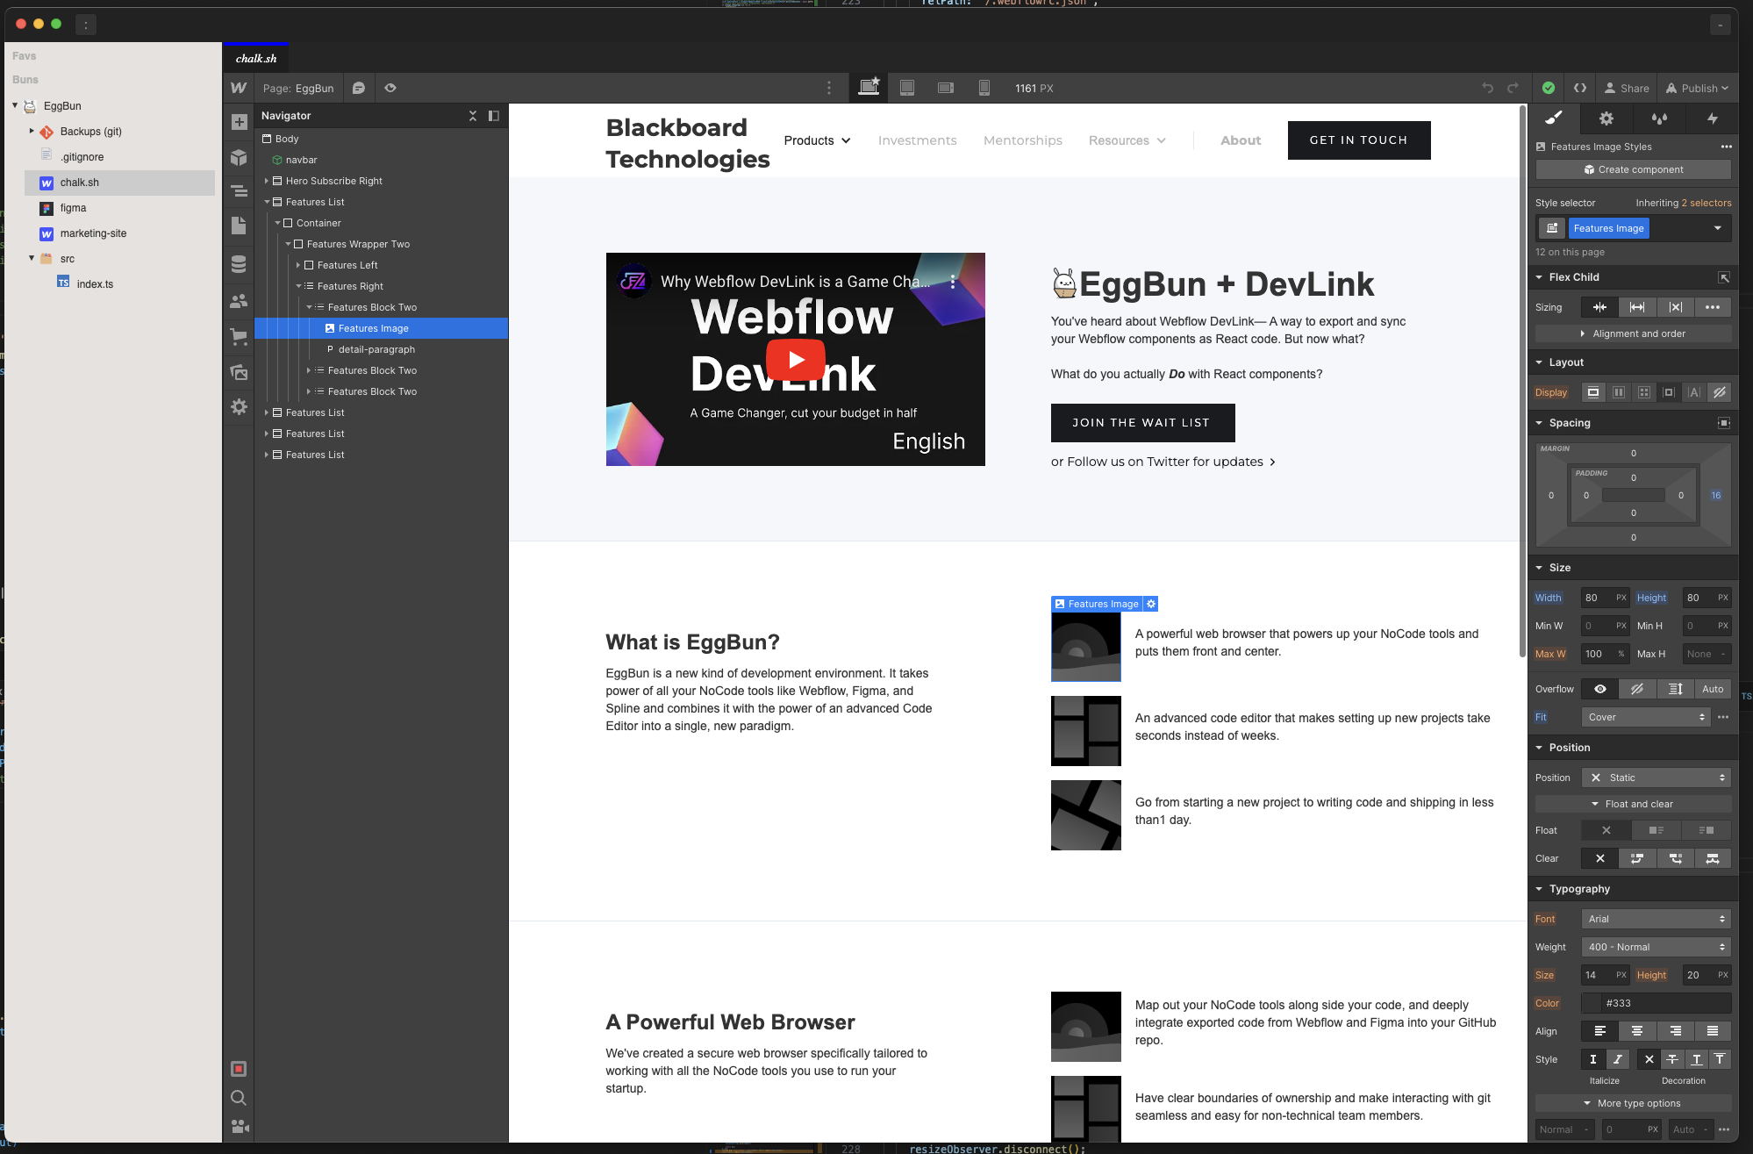Open Element Settings gear tab
1753x1154 pixels.
coord(1606,118)
